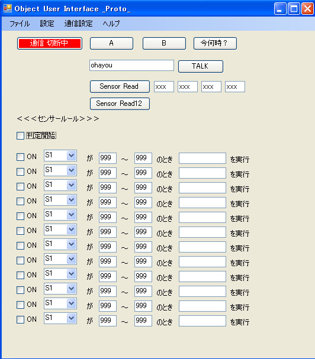
Task: Enable the first rule's ON checkbox
Action: 20,157
